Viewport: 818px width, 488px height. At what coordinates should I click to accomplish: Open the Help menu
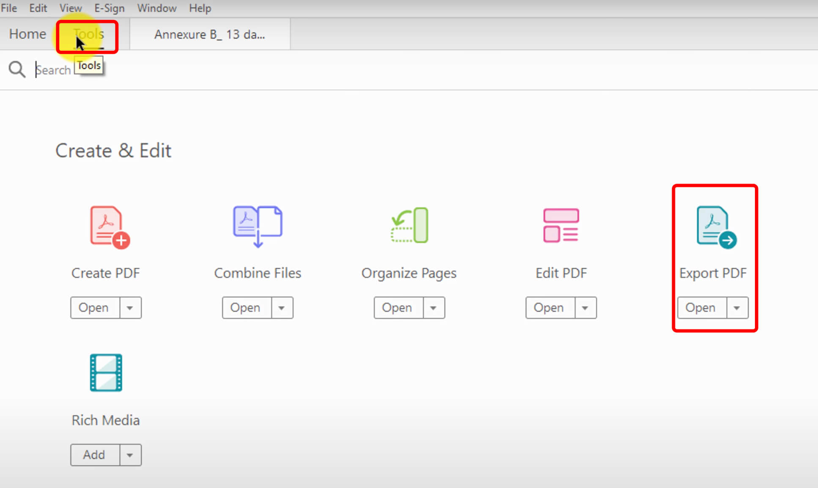click(200, 8)
